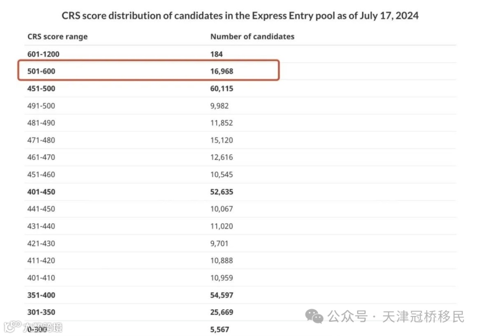The height and width of the screenshot is (336, 480).
Task: Click the CRS score distribution title
Action: 240,16
